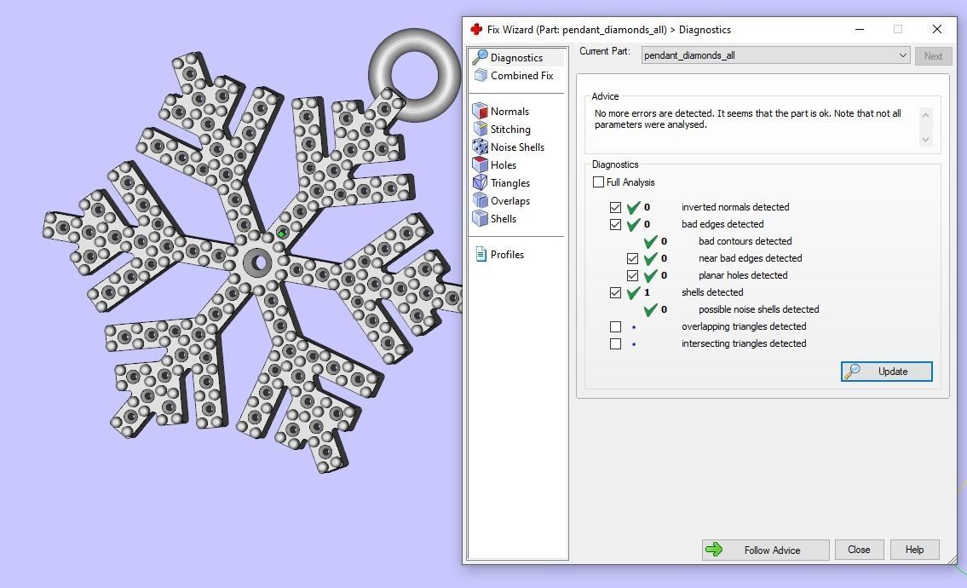Click the Overlaps icon

tap(480, 200)
